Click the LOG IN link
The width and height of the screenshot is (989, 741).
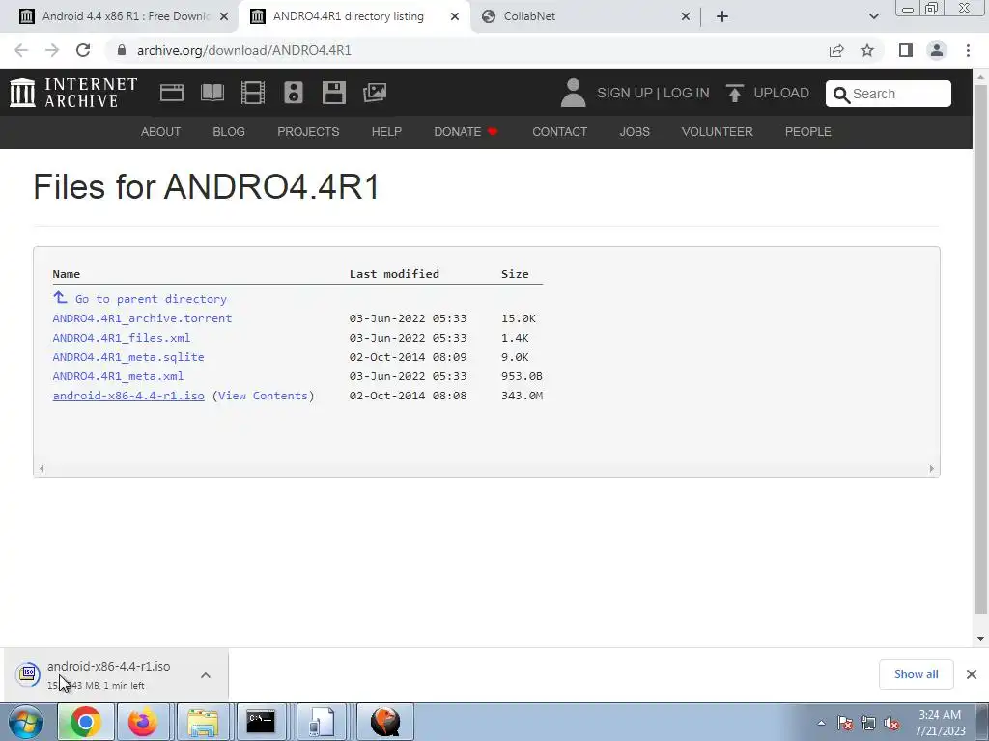click(687, 93)
